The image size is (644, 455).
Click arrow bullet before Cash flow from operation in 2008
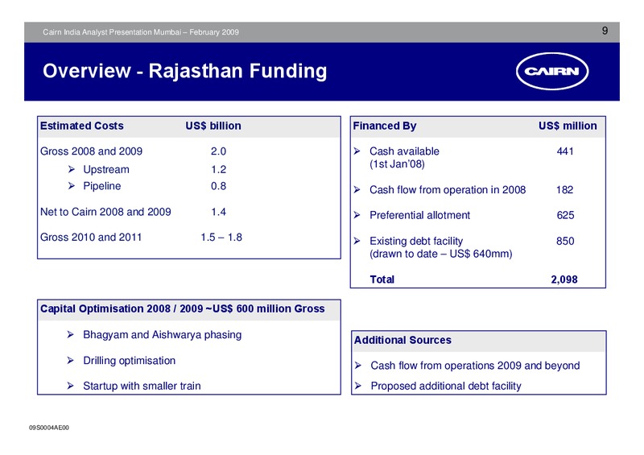click(357, 189)
